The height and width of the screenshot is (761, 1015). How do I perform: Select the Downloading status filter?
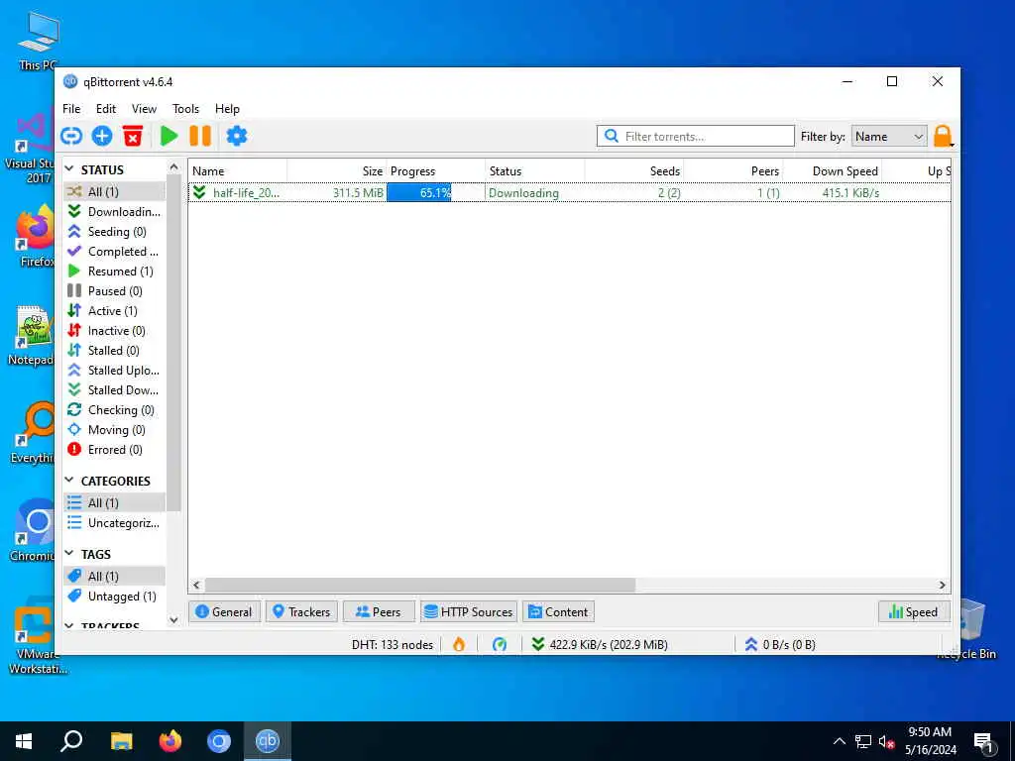(x=115, y=212)
